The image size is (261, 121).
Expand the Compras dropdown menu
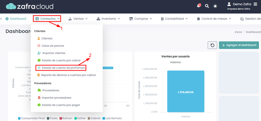(x=141, y=19)
